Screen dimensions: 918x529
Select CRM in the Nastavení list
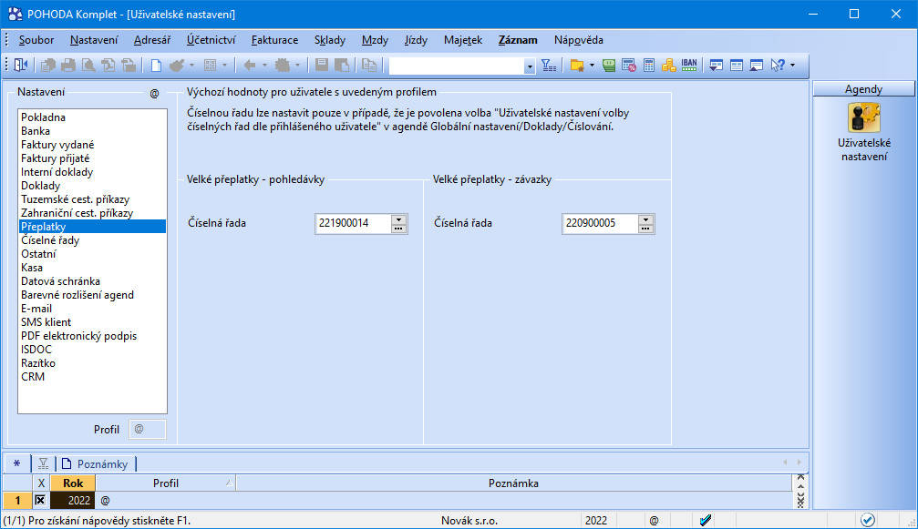point(92,377)
